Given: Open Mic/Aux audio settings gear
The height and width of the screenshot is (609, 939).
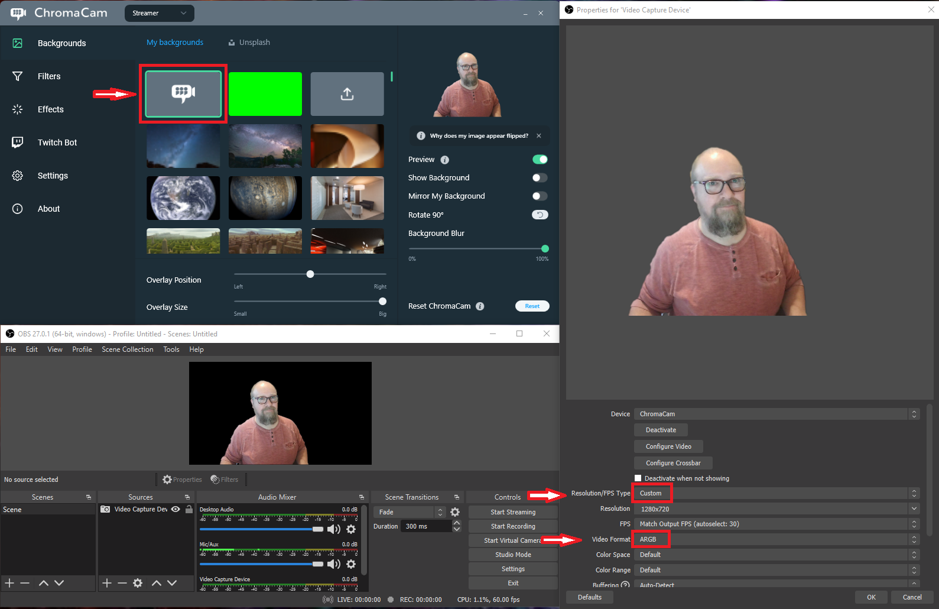Looking at the screenshot, I should (x=351, y=564).
